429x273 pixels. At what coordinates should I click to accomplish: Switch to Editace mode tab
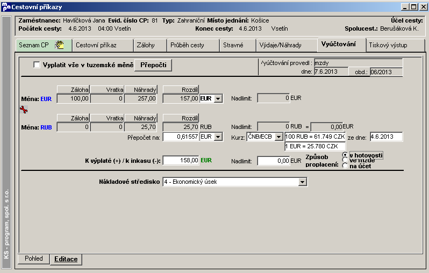pyautogui.click(x=66, y=259)
